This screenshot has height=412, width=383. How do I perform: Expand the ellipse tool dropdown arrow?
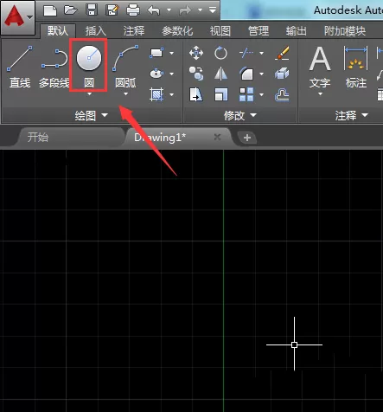(172, 74)
